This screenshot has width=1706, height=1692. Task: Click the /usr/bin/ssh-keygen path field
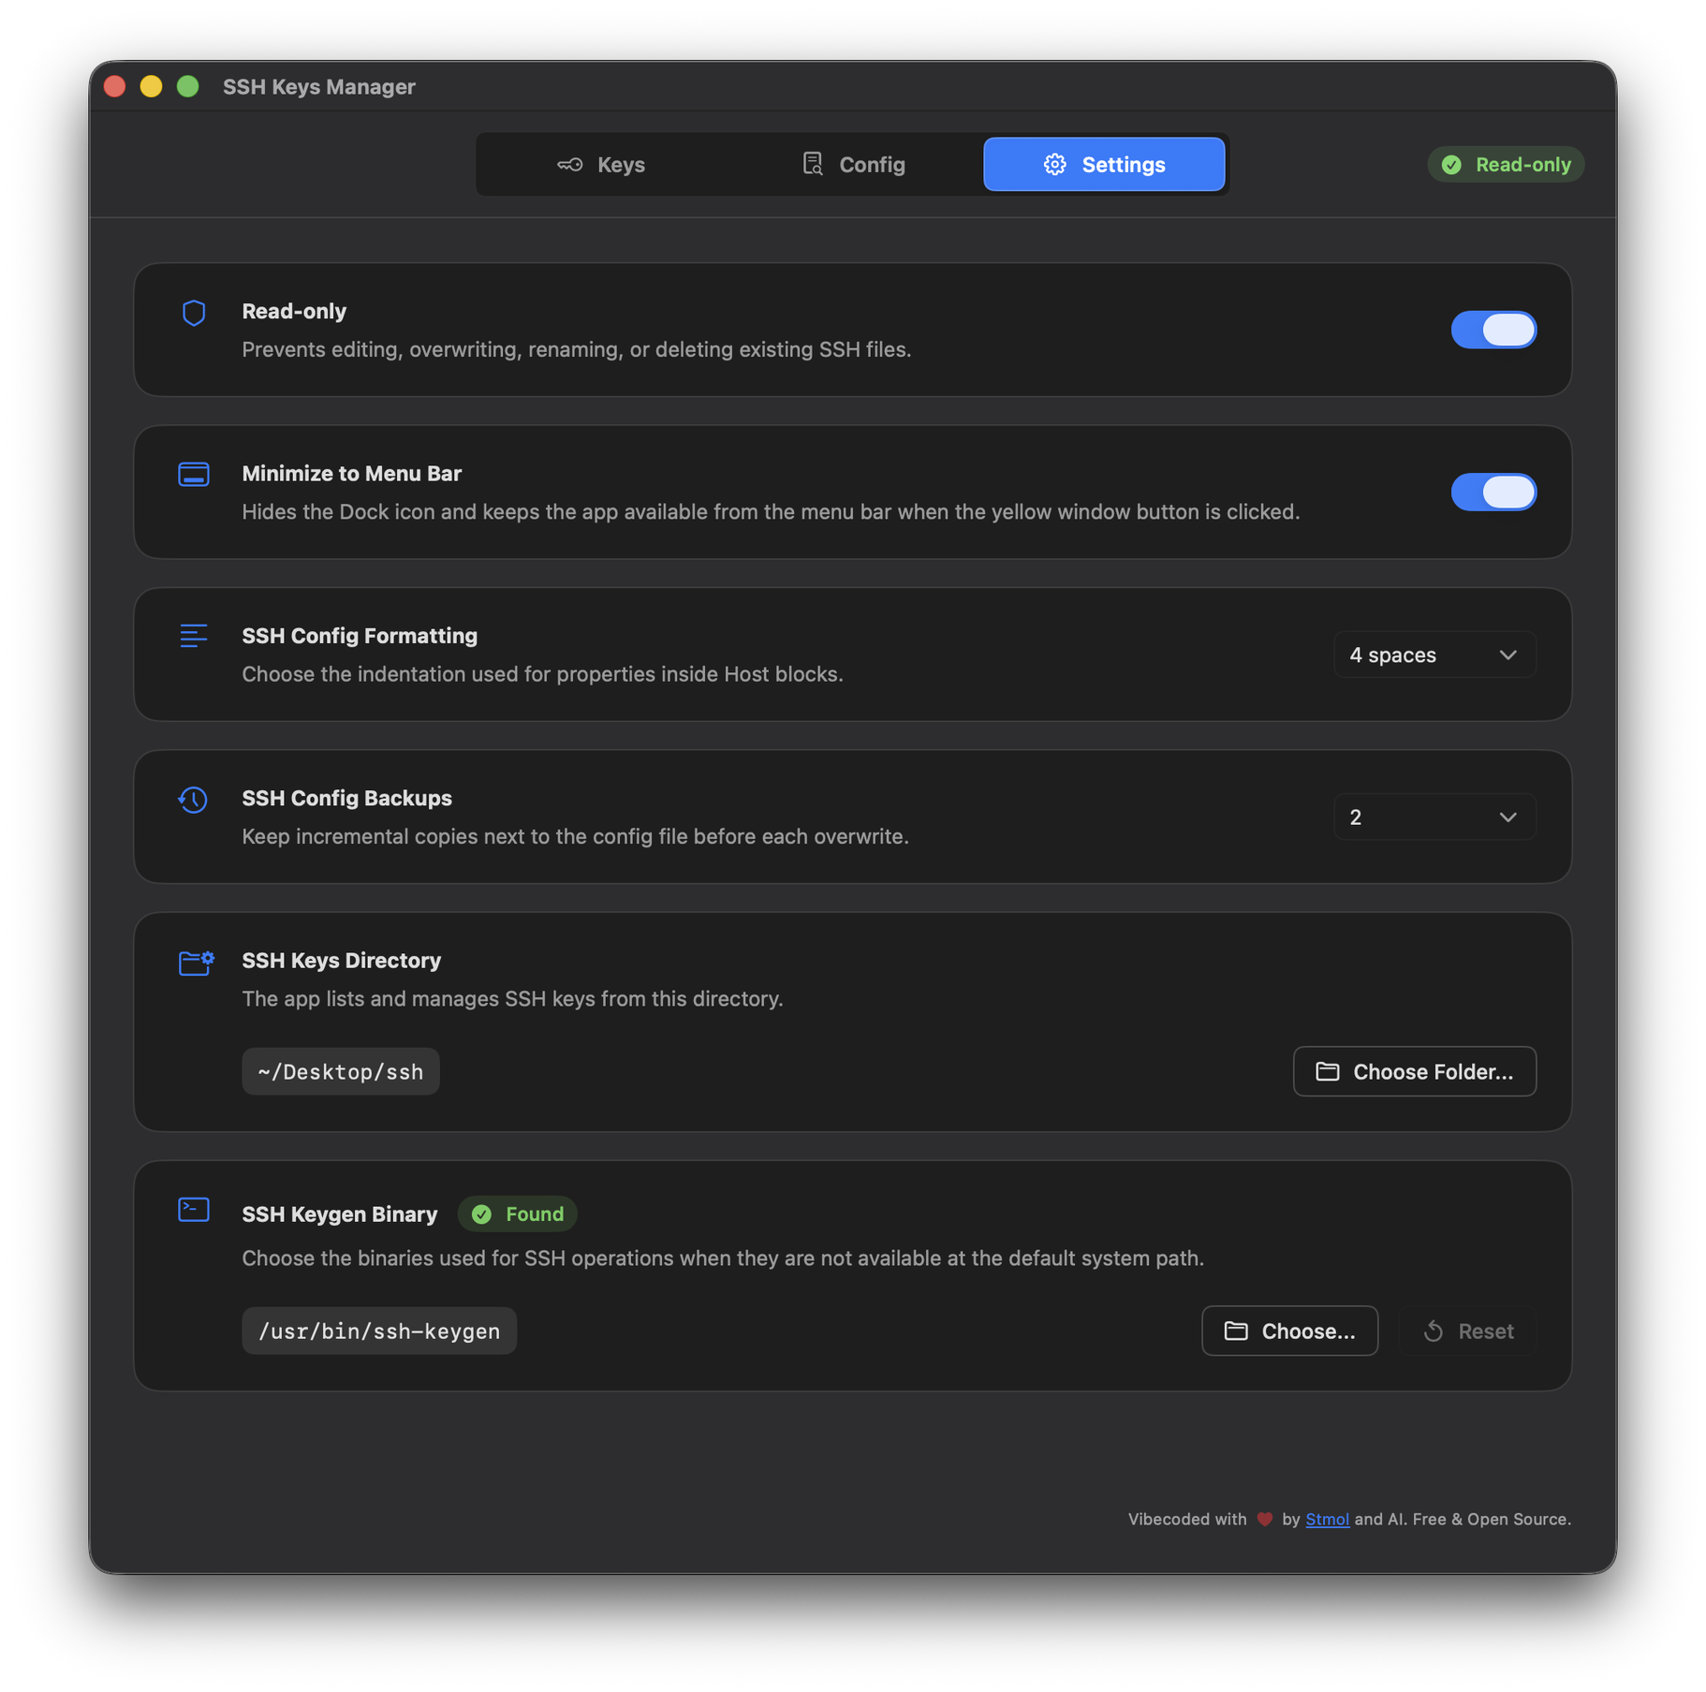pyautogui.click(x=379, y=1331)
